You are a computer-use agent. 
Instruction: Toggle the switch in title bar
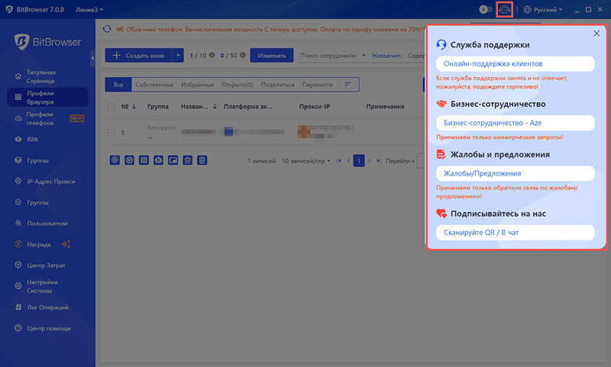(x=485, y=10)
